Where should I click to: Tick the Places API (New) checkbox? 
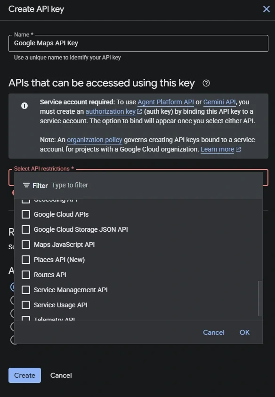coord(26,260)
